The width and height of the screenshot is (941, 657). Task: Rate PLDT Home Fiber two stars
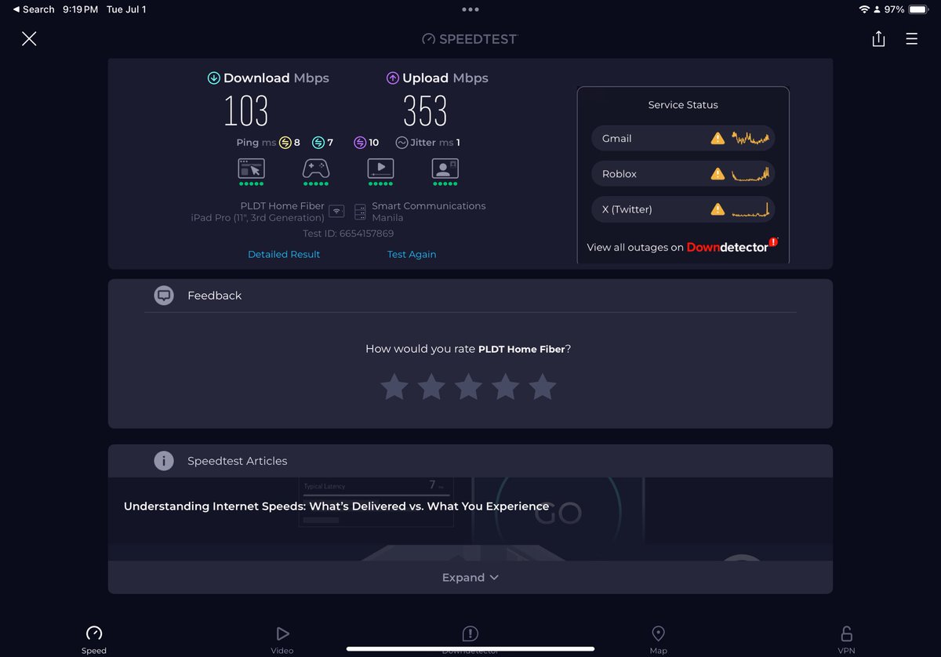click(431, 387)
